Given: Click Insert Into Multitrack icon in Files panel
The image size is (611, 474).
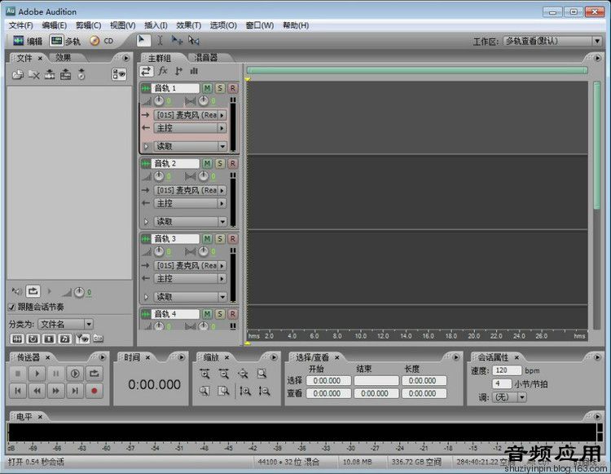Looking at the screenshot, I should pyautogui.click(x=65, y=74).
